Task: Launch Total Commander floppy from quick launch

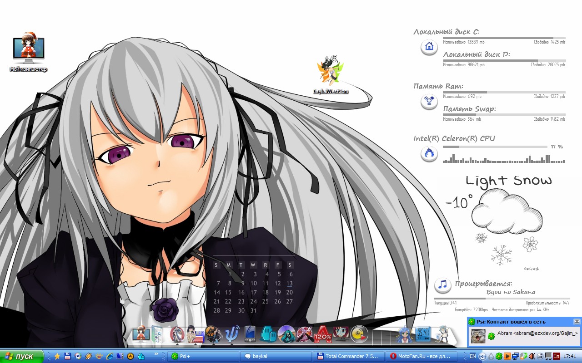Action: pyautogui.click(x=67, y=356)
